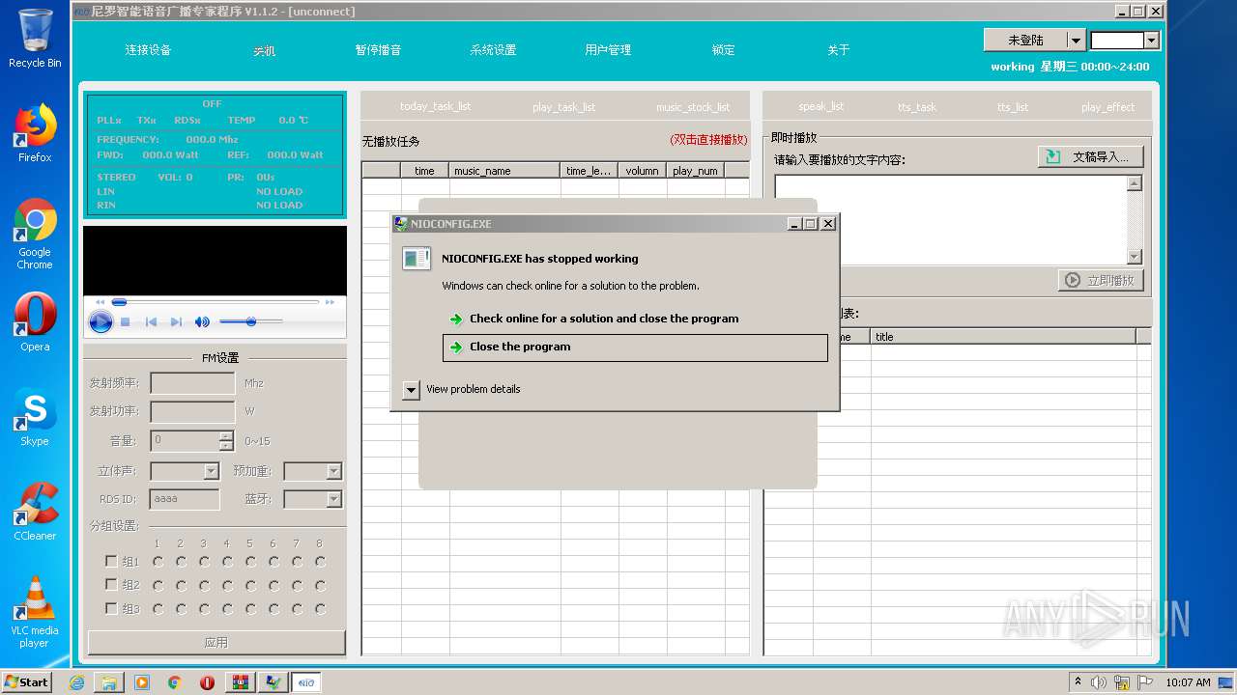
Task: Adjust the media player volume slider
Action: pyautogui.click(x=251, y=321)
